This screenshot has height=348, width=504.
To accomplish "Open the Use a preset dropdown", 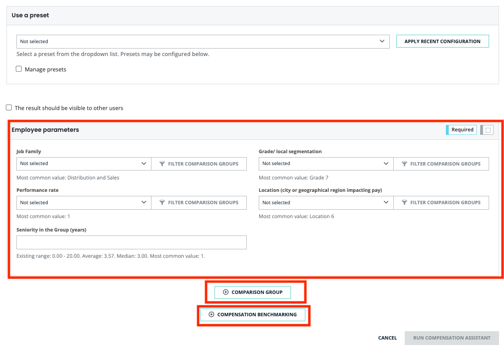I will 203,42.
